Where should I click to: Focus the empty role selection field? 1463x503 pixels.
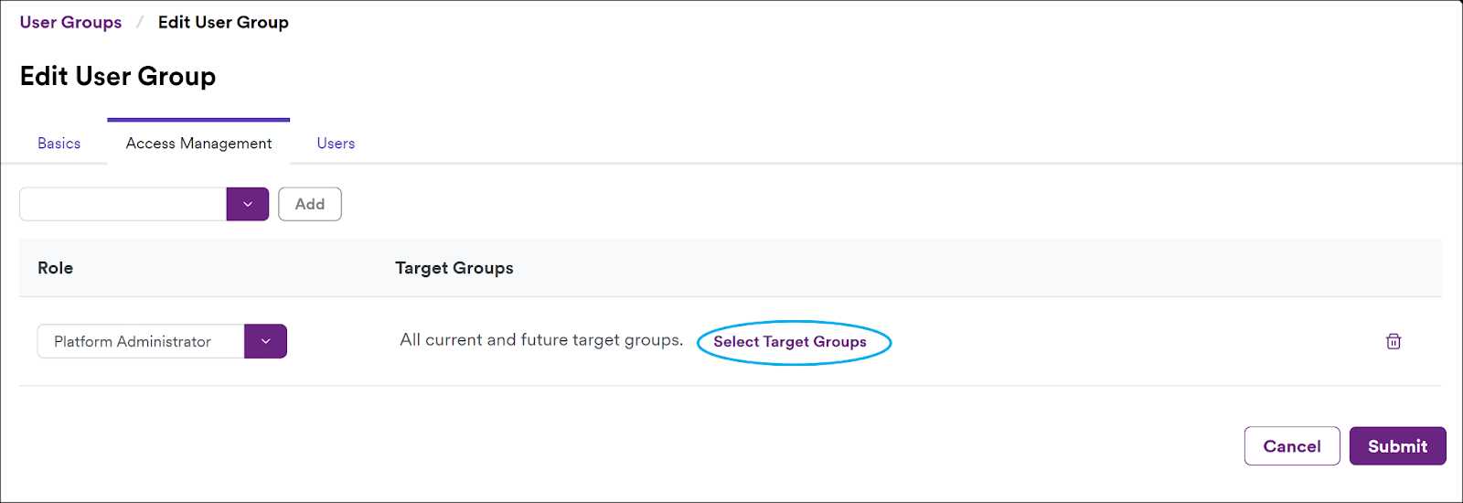(x=123, y=204)
